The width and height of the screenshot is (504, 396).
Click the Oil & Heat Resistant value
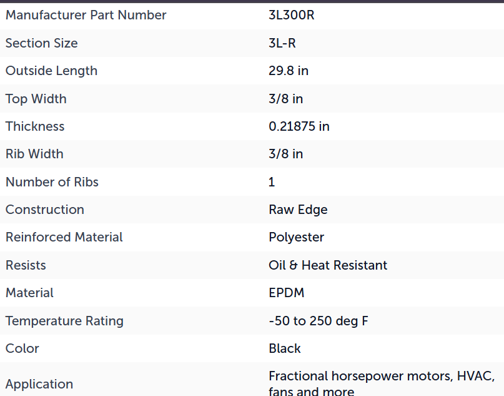click(328, 265)
